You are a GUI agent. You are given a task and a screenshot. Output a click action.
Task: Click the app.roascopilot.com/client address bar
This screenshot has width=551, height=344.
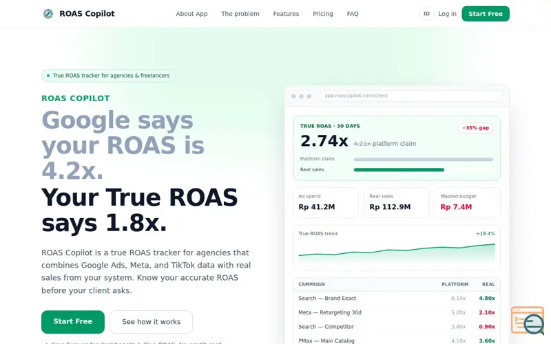410,96
